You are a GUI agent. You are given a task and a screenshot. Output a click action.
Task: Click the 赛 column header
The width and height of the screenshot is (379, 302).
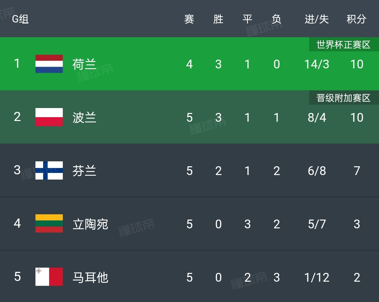pos(189,19)
